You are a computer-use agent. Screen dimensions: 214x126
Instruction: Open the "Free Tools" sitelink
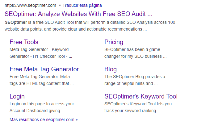[24, 42]
